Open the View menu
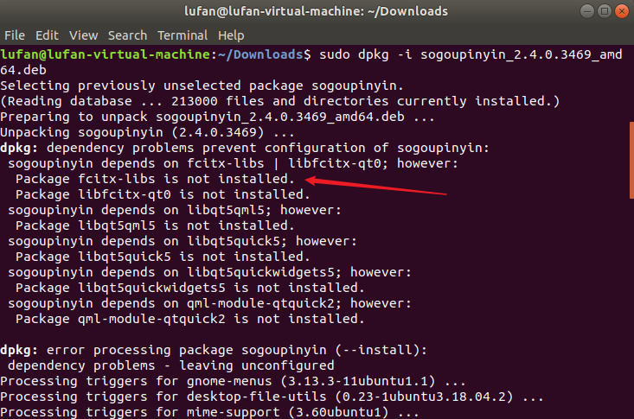Viewport: 634px width, 419px height. [83, 35]
